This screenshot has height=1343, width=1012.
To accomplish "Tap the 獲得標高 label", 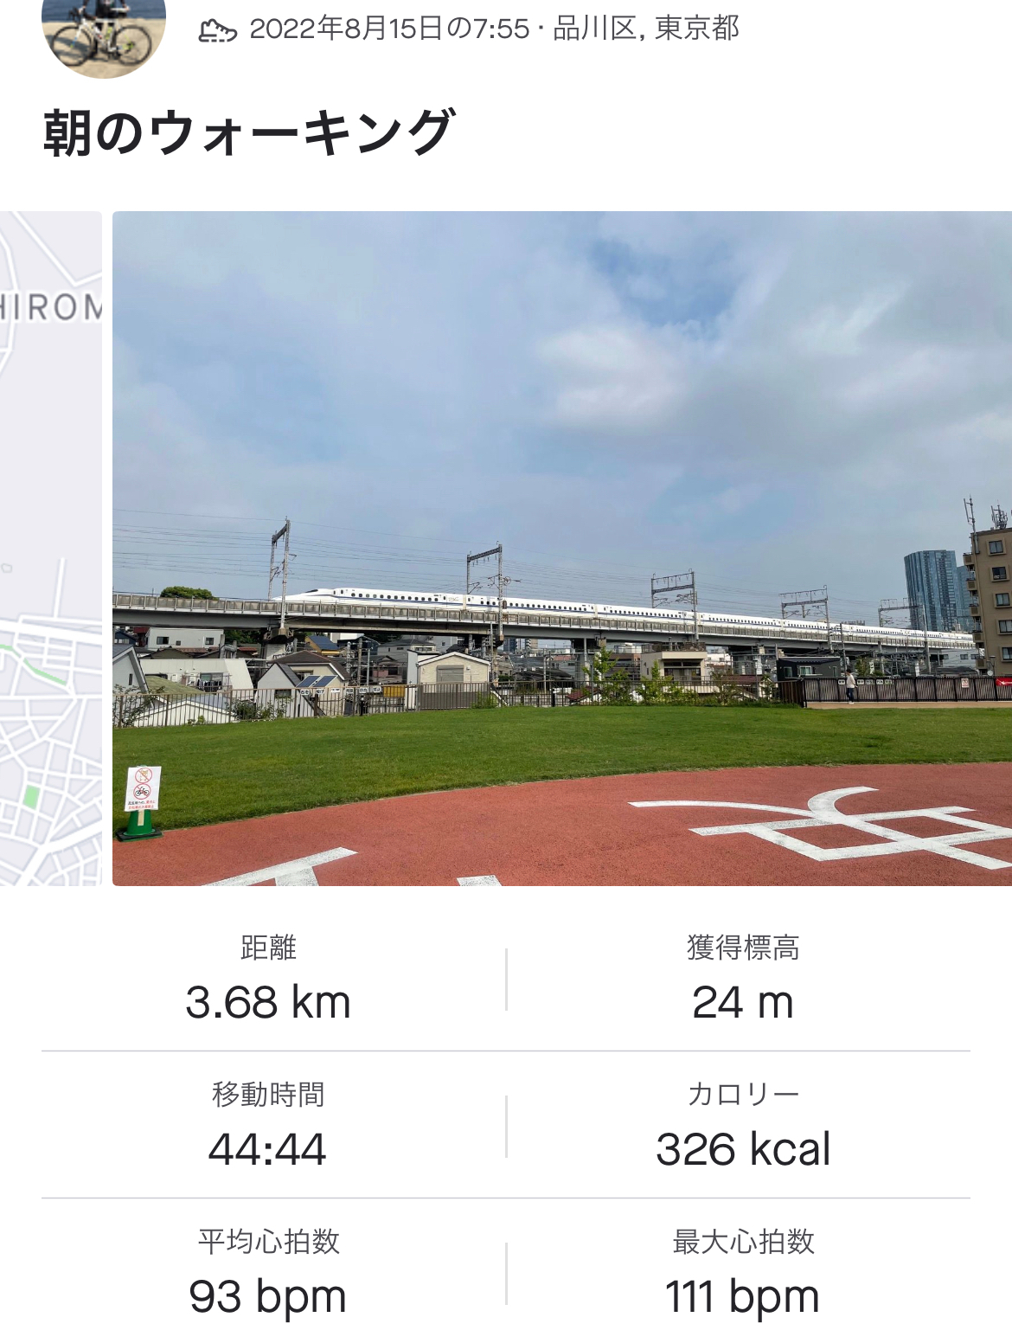I will [743, 948].
